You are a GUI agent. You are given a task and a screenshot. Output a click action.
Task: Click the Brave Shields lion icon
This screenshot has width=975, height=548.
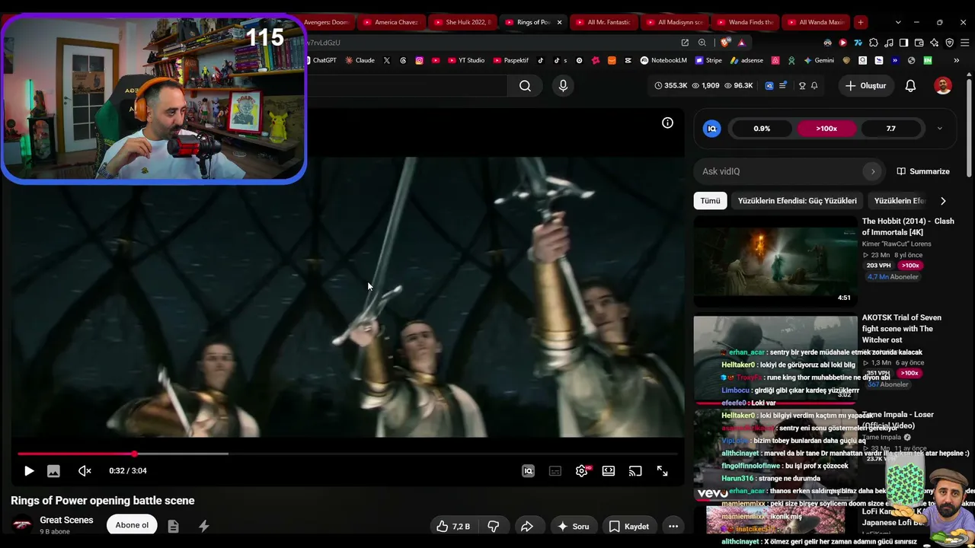726,43
